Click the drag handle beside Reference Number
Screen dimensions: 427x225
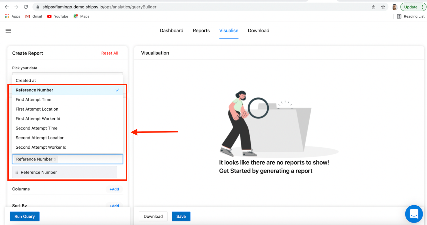point(17,172)
